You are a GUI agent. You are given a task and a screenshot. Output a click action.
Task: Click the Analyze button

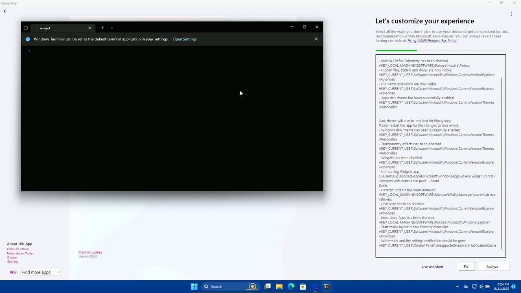click(492, 267)
